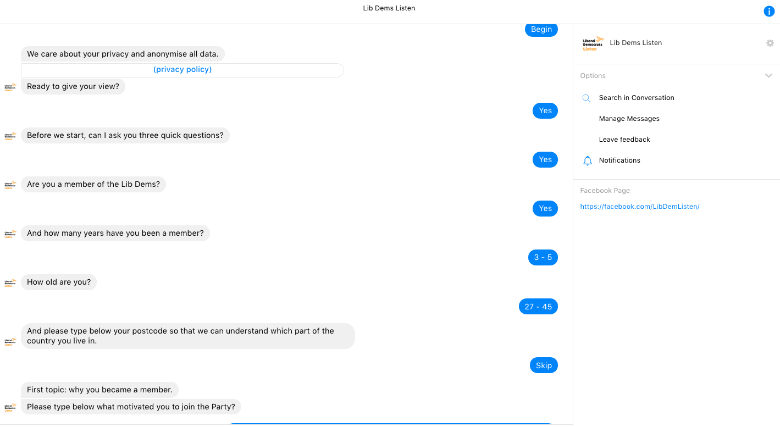Screen dimensions: 780x427
Task: Open the Notifications option
Action: [619, 160]
